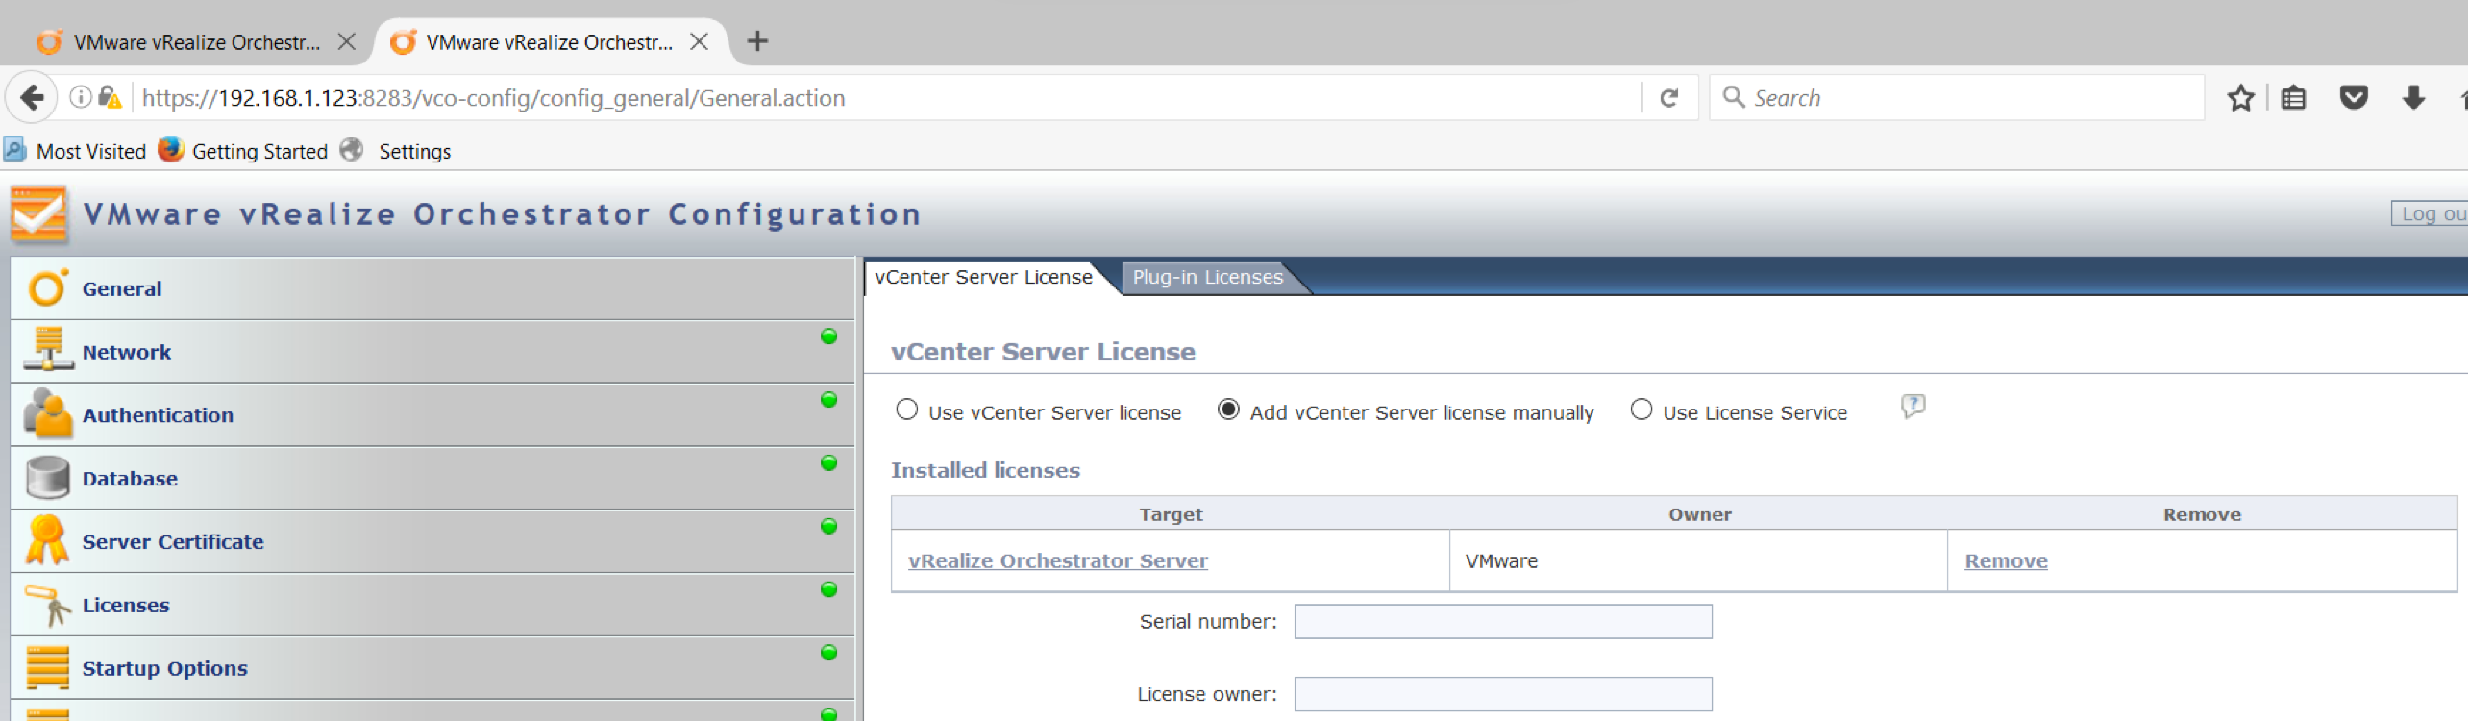Viewport: 2468px width, 721px height.
Task: Click the Server Certificate green status dot
Action: coord(828,526)
